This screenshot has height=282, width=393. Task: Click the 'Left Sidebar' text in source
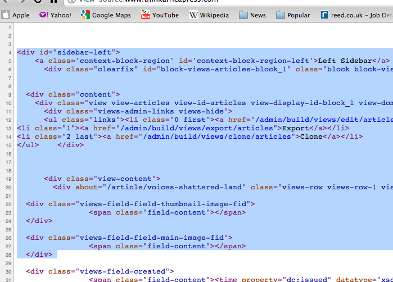[x=344, y=61]
